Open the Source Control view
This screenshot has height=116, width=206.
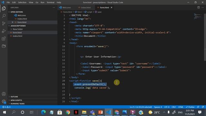4,24
